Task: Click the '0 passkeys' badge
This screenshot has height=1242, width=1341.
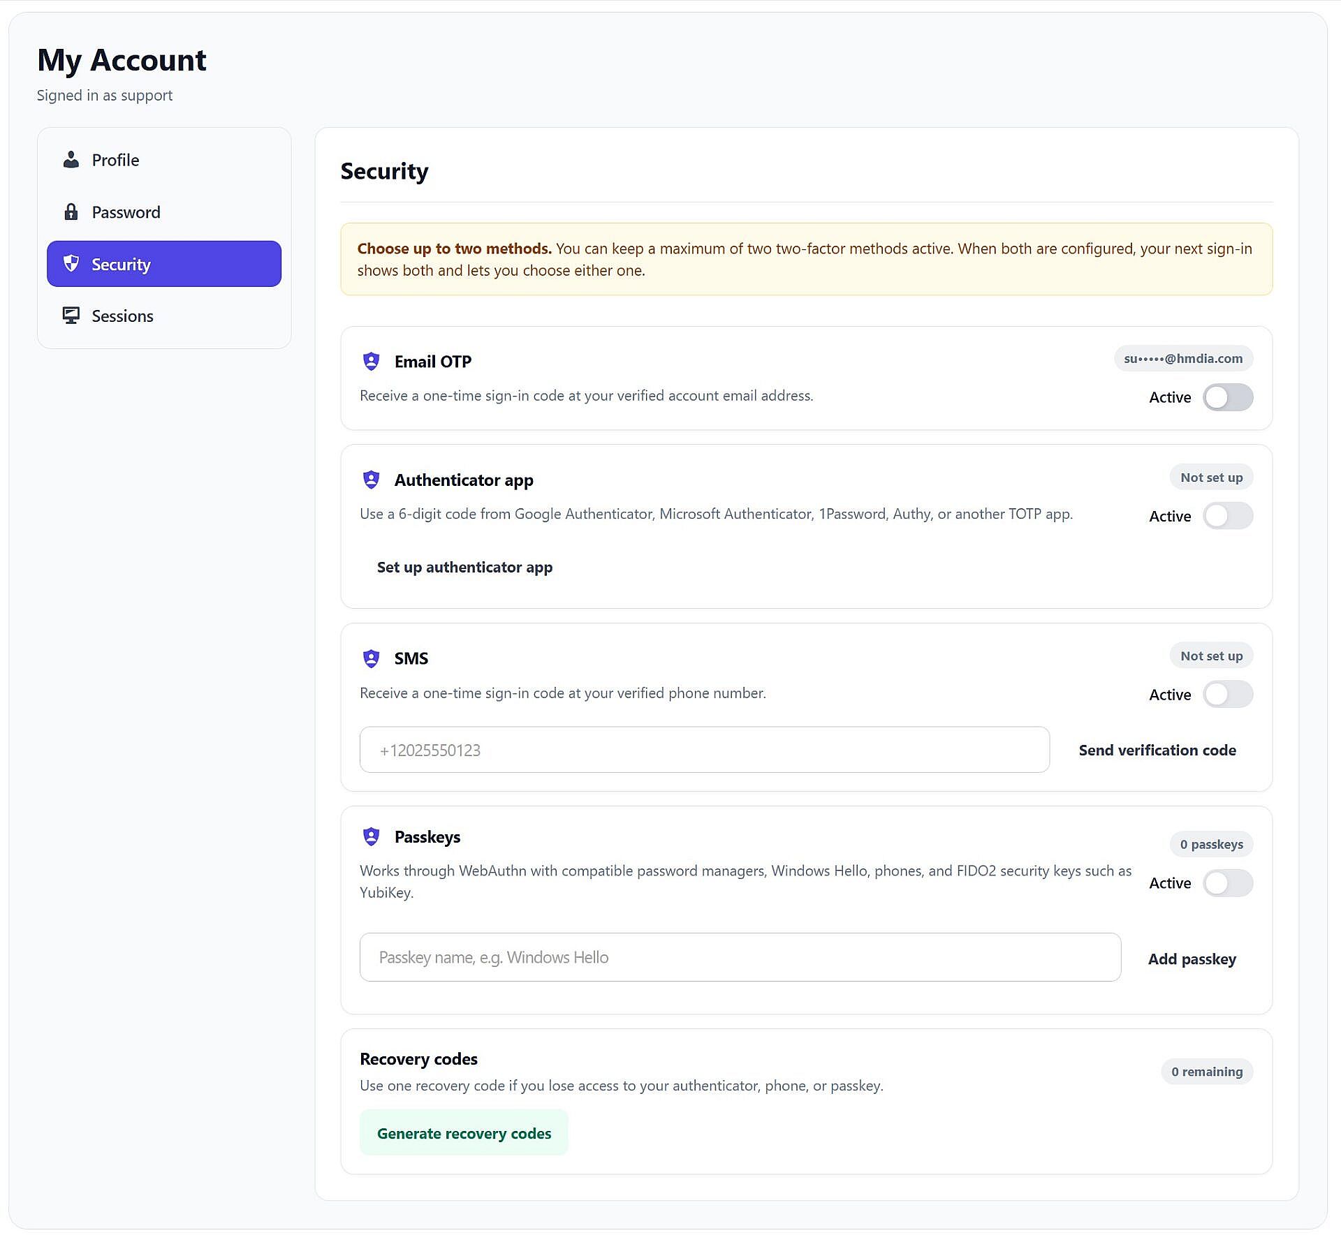Action: (1211, 844)
